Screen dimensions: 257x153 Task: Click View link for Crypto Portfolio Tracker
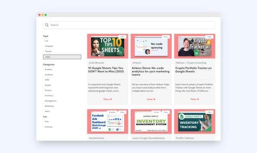[x=195, y=99]
